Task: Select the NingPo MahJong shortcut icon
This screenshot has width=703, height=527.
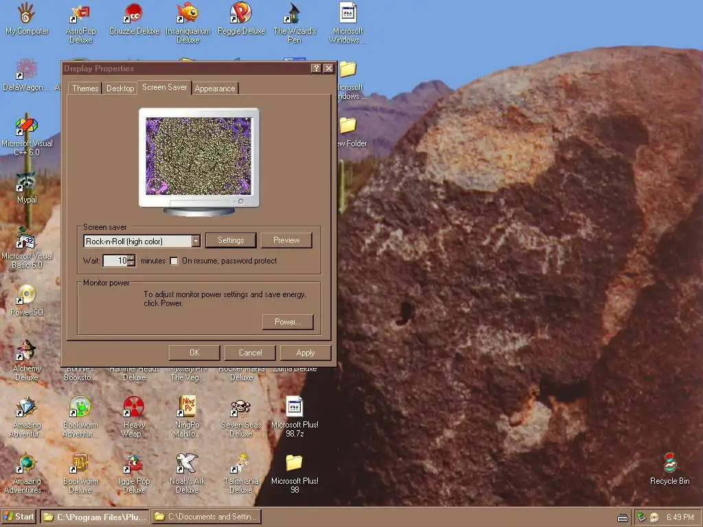Action: click(187, 408)
